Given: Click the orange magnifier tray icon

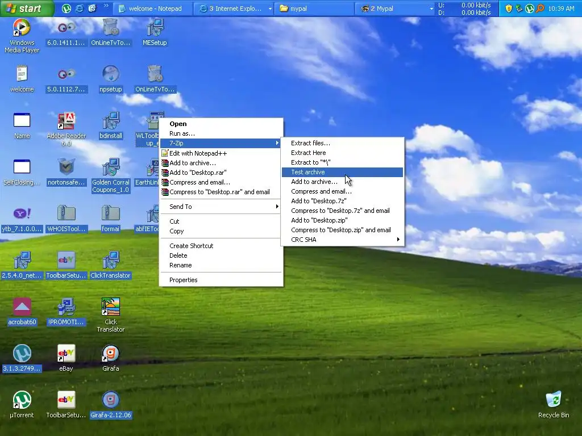Looking at the screenshot, I should [x=541, y=9].
